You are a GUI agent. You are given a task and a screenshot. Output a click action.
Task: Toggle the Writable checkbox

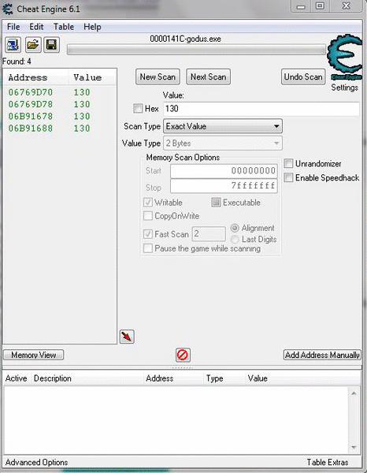tap(147, 203)
